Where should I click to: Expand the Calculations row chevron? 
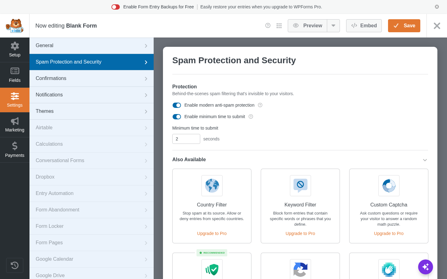[x=146, y=144]
